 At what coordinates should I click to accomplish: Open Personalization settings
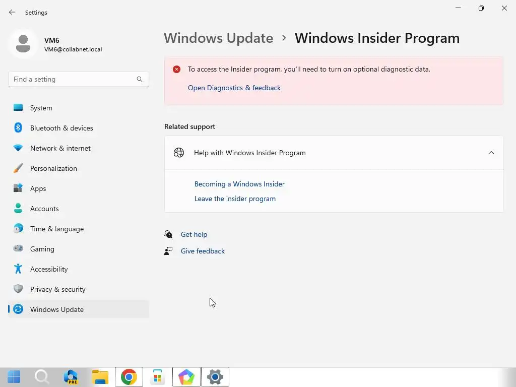[78, 168]
